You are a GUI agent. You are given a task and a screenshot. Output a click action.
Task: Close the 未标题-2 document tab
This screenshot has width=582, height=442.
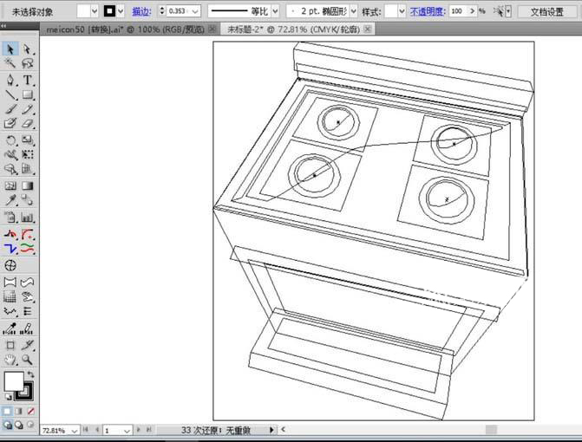(x=367, y=29)
